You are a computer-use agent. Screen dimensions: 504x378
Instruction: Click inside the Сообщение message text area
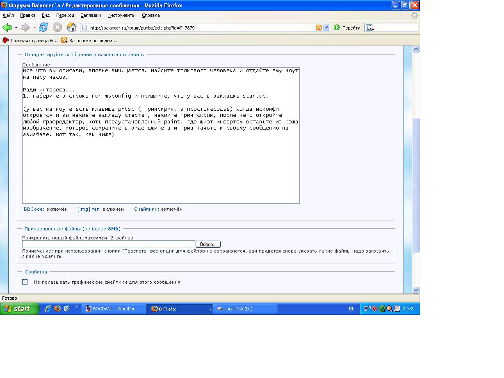click(161, 135)
